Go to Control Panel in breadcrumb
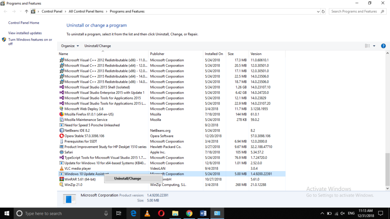Image resolution: width=390 pixels, height=219 pixels. click(x=52, y=11)
